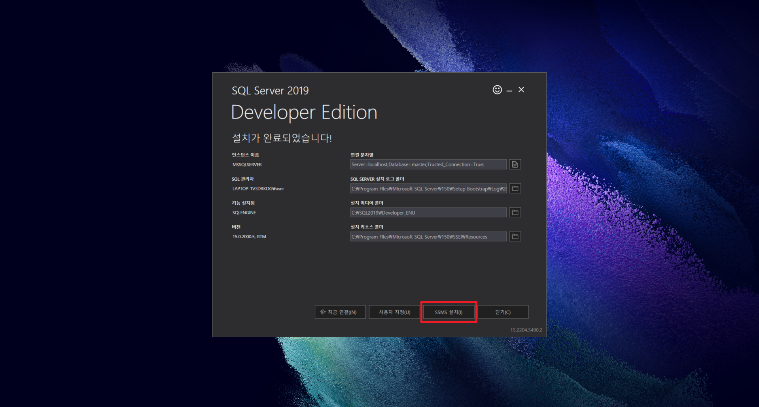
Task: Click the SQL SERVER 설치 로그 폴더 label
Action: [x=377, y=179]
